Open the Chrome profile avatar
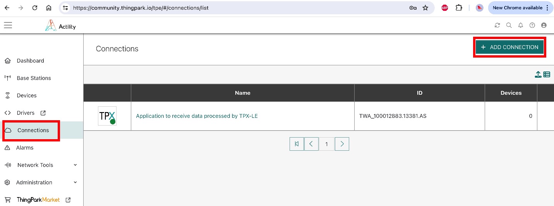The height and width of the screenshot is (206, 554). [x=480, y=8]
